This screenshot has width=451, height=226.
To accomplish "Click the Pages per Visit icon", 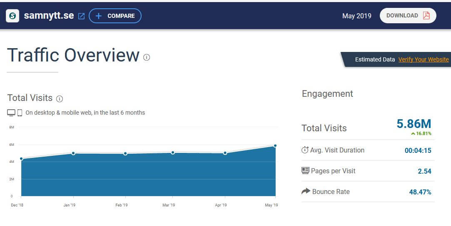I will [305, 171].
